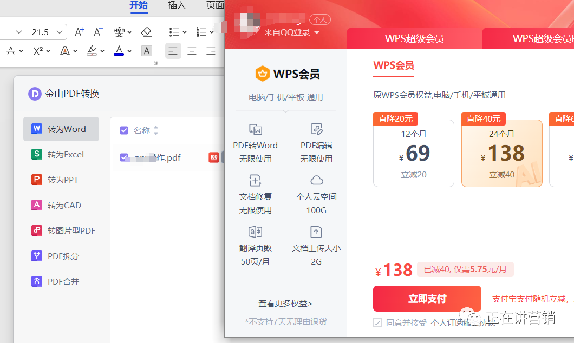The width and height of the screenshot is (574, 343).
Task: Select 转为Excel conversion option
Action: click(x=61, y=154)
